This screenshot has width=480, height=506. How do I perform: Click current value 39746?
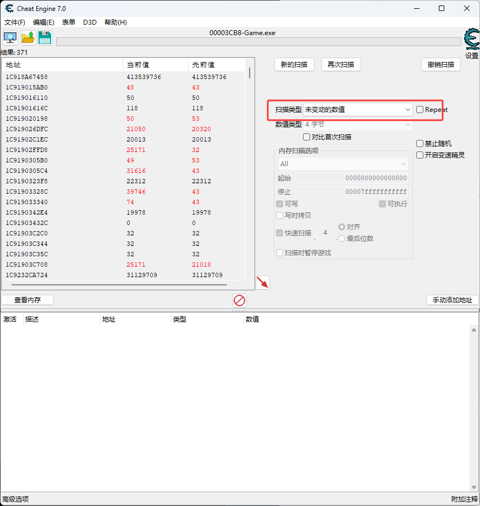[x=136, y=192]
